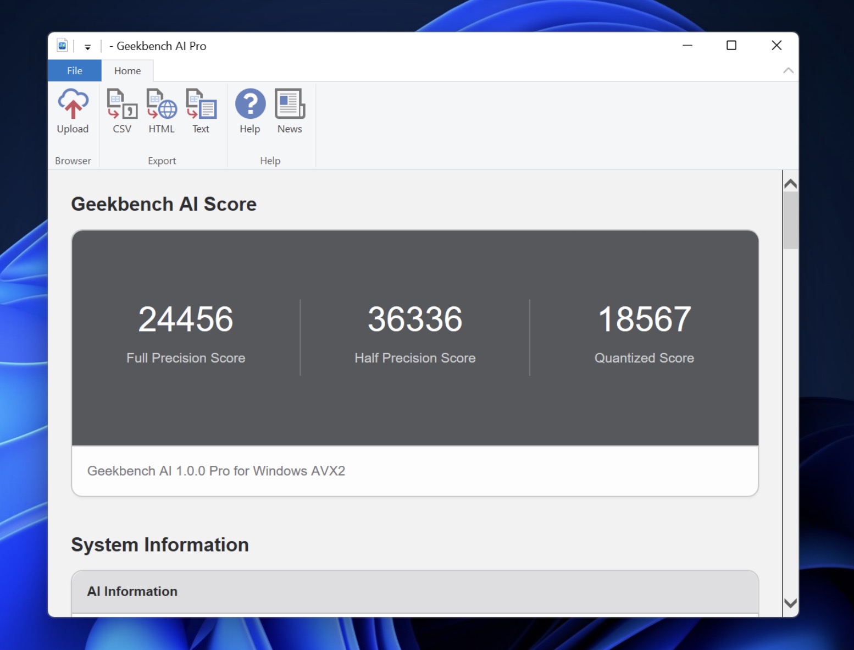
Task: Export the results as Text
Action: [201, 112]
